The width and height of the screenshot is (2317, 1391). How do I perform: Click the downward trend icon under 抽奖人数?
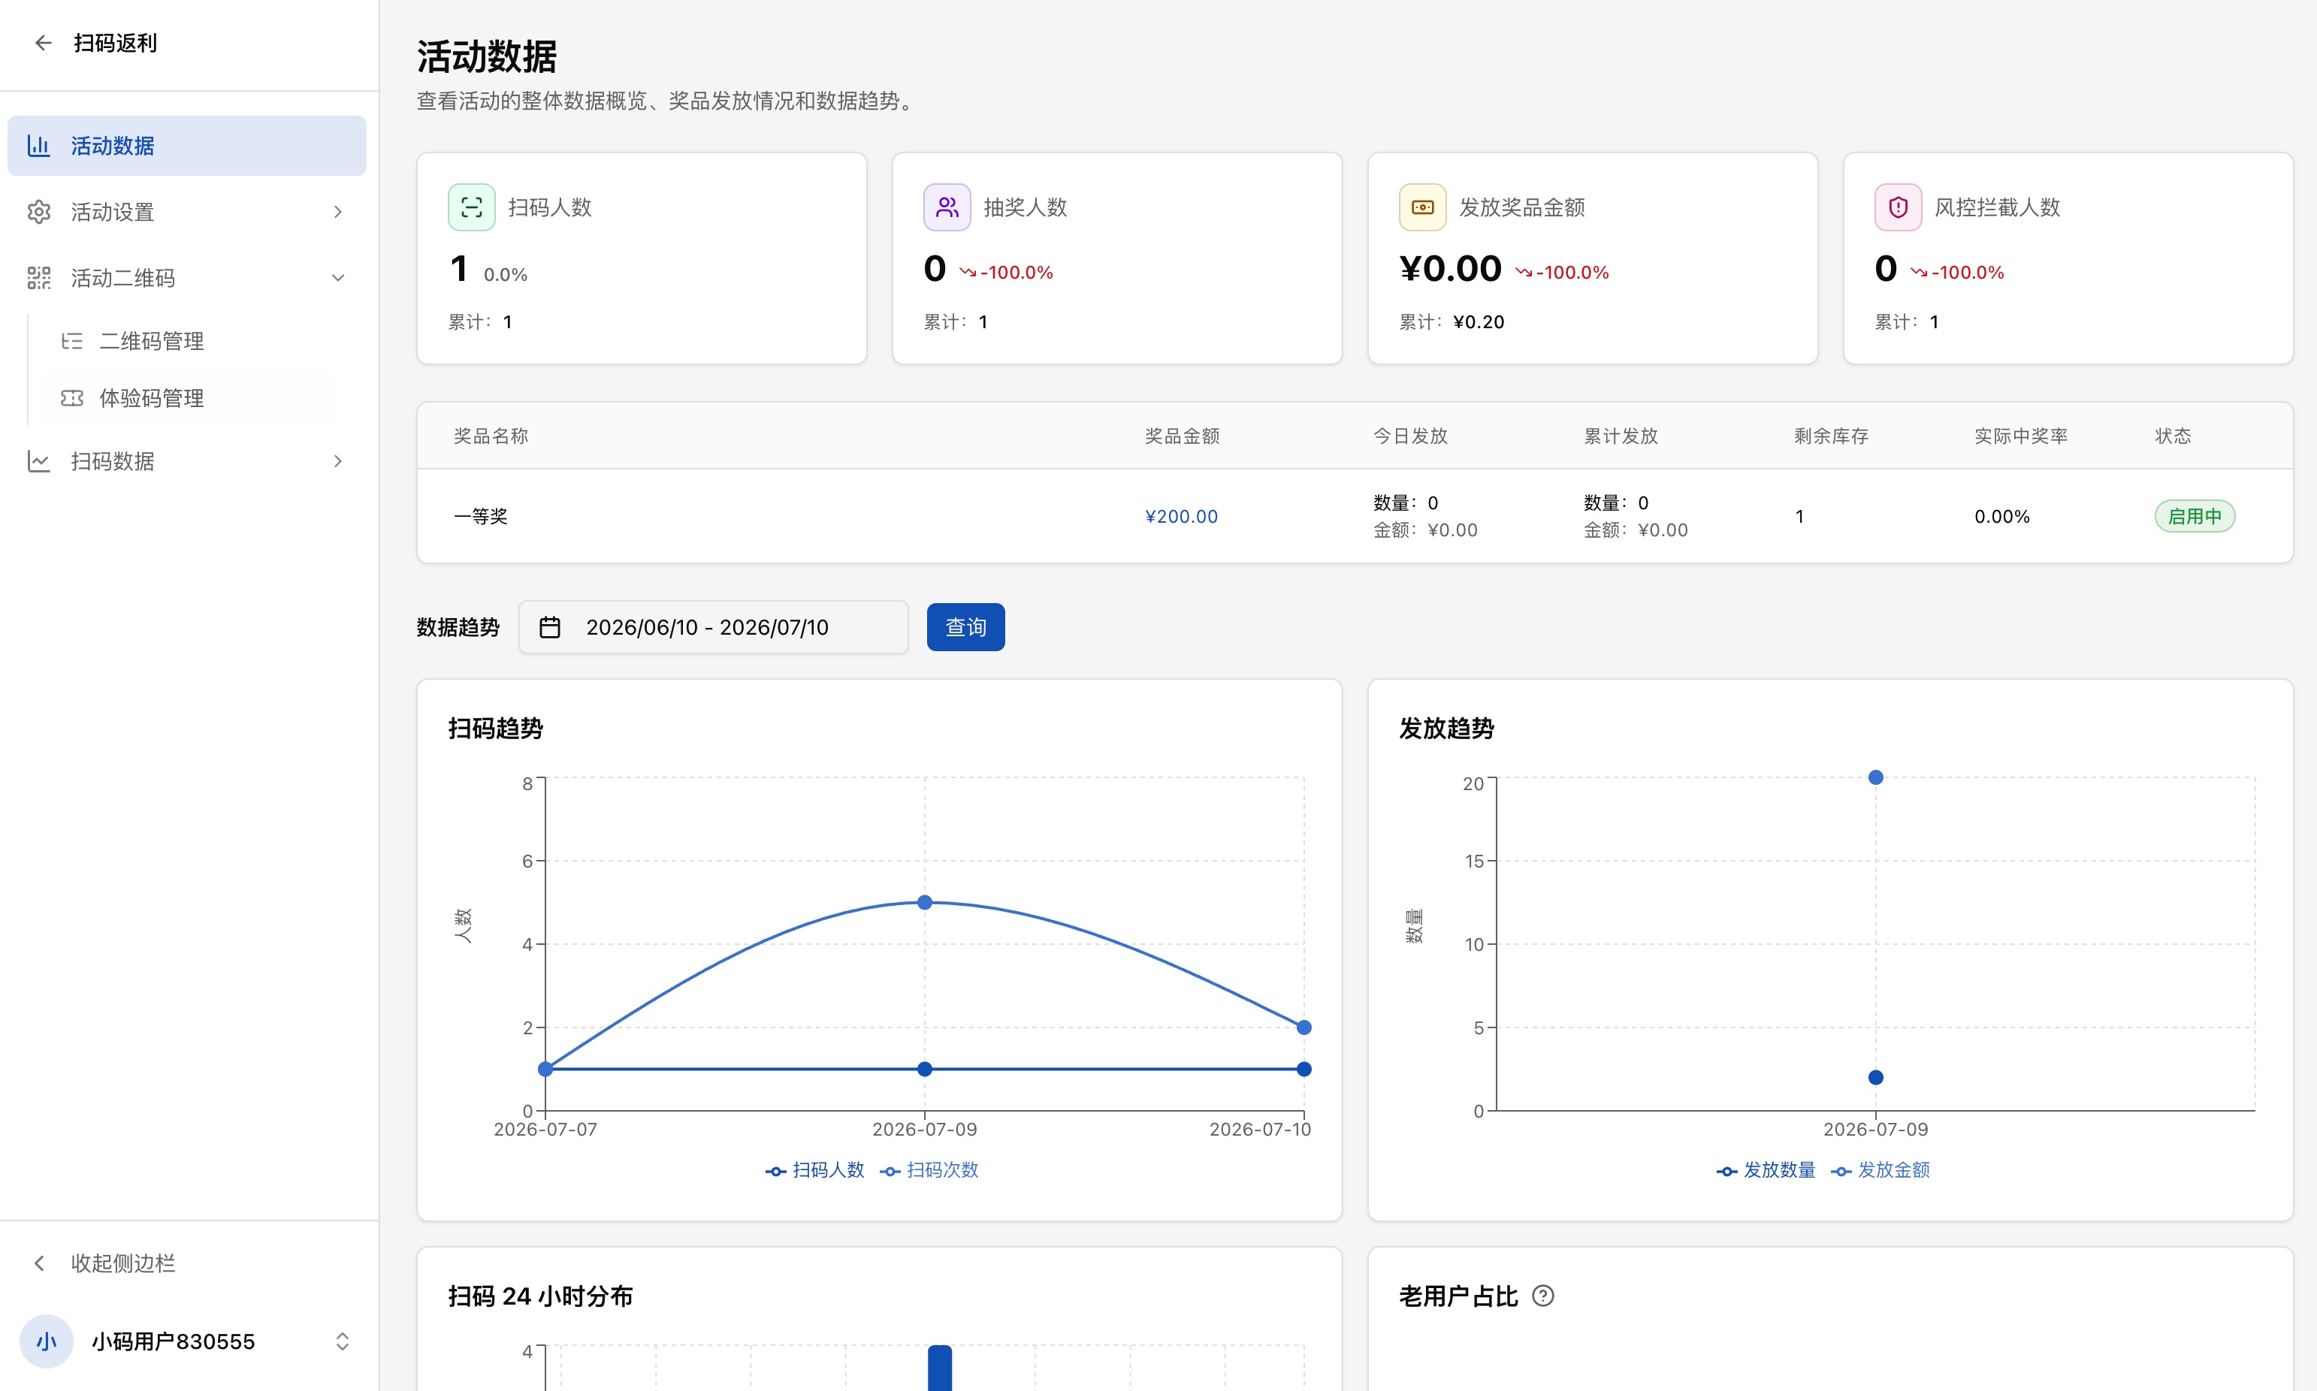(967, 273)
